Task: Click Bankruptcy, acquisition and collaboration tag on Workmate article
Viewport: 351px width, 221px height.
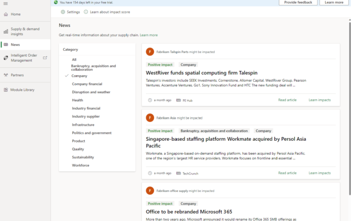Action: 214,131
